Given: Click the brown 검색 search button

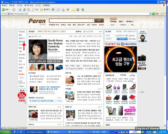Looking at the screenshot, I should 99,20.
